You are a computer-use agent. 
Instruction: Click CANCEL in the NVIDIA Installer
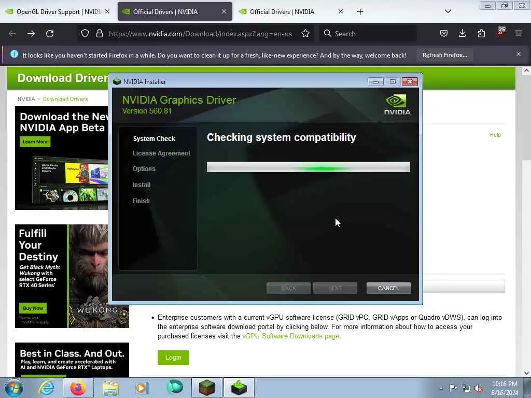tap(388, 288)
